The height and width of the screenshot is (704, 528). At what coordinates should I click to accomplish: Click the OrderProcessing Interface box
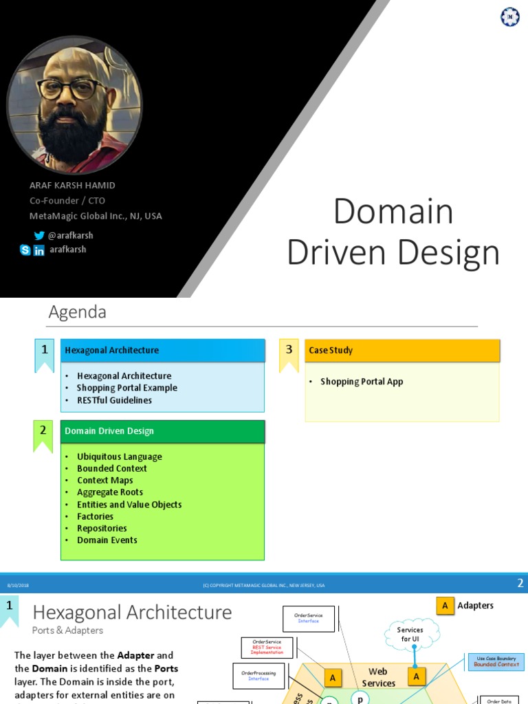pyautogui.click(x=258, y=676)
